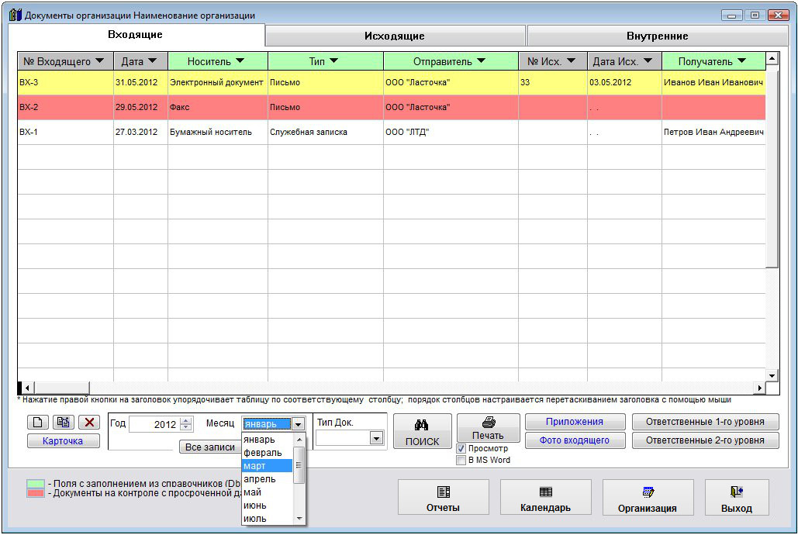Switch to Внутренние tab
This screenshot has width=798, height=535.
click(657, 36)
